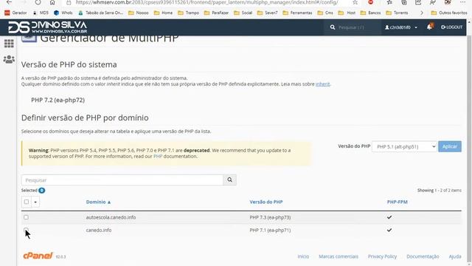Click the Selected count badge

41,191
